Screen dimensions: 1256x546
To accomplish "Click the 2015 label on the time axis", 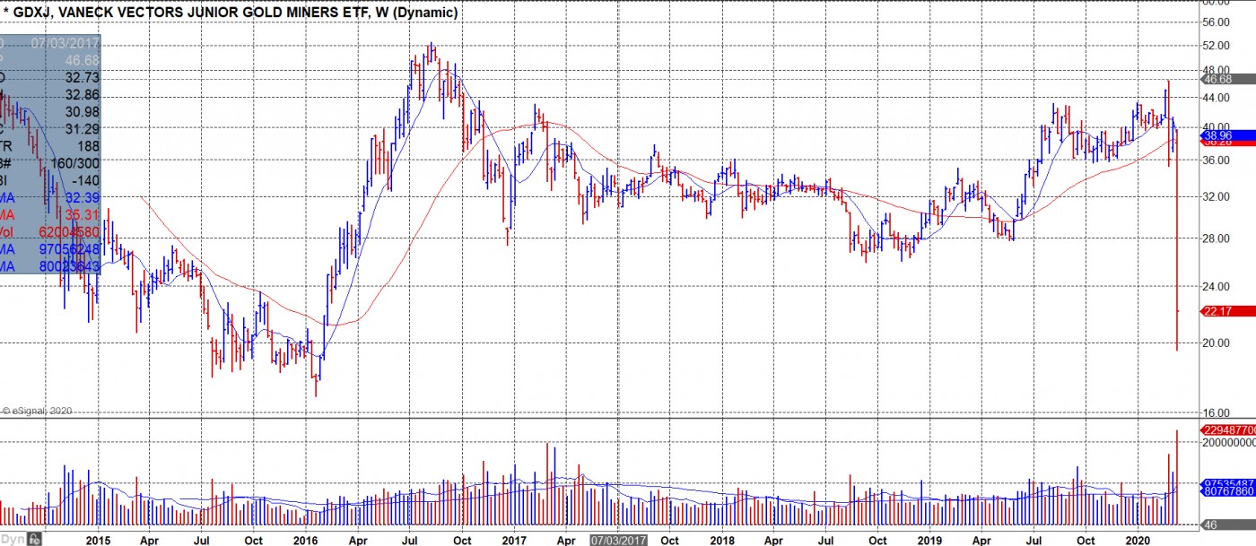I will pyautogui.click(x=99, y=541).
